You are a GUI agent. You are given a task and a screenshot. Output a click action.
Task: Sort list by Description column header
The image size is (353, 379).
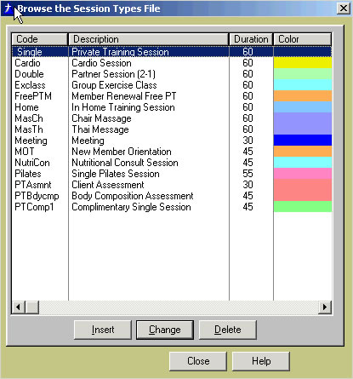point(148,39)
